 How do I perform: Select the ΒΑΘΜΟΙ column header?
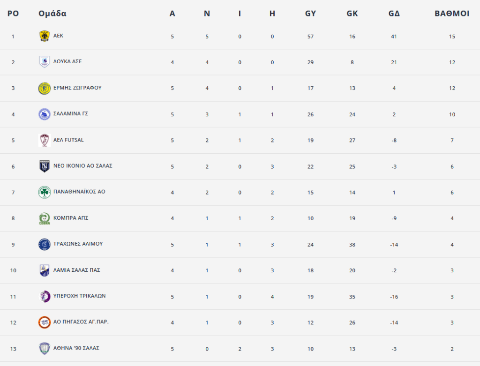coord(452,14)
